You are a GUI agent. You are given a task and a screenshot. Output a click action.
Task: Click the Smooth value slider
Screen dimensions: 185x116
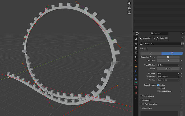(x=168, y=68)
